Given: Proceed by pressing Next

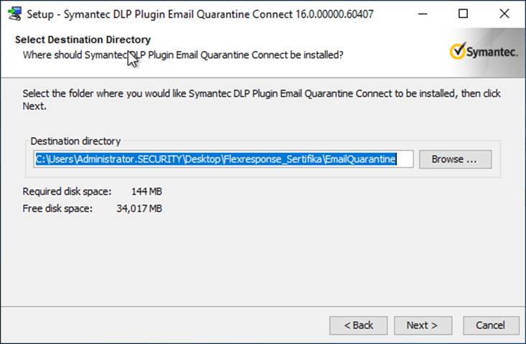Looking at the screenshot, I should (x=422, y=325).
